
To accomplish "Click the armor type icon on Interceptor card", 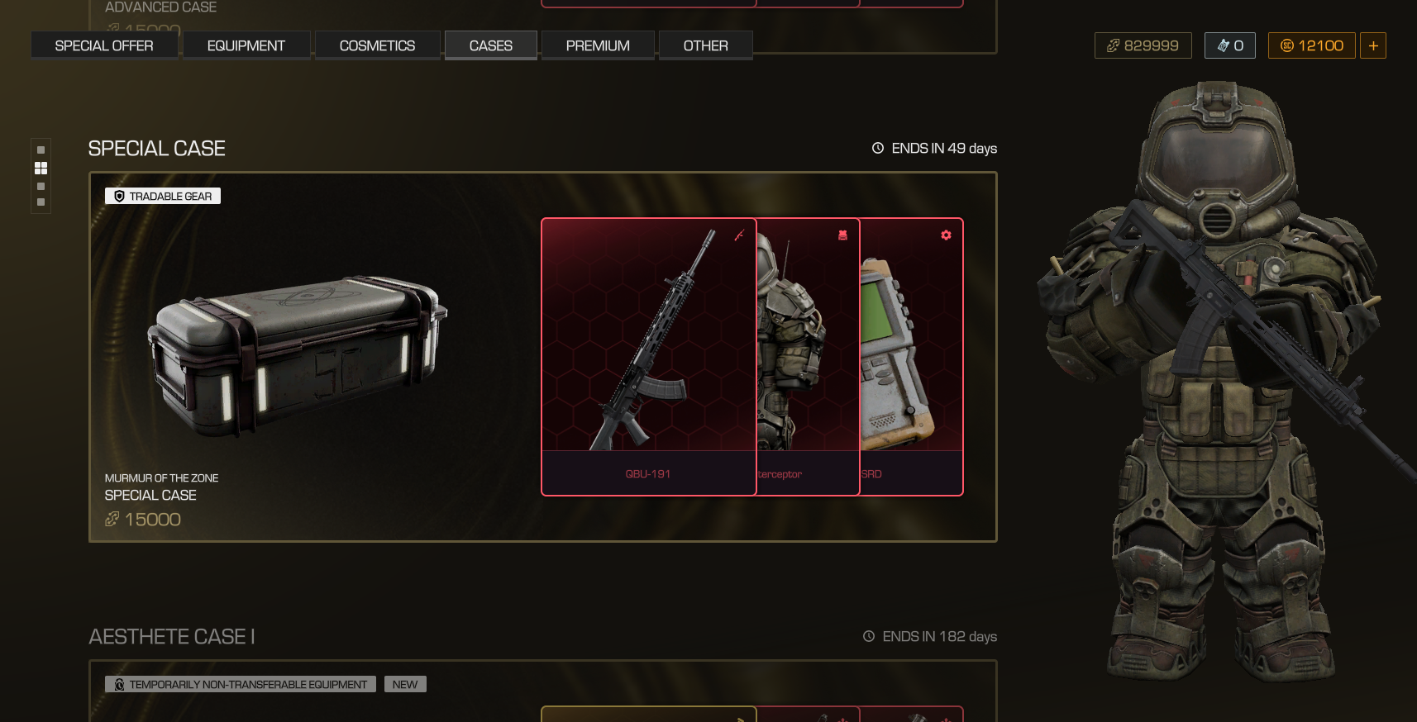I will tap(842, 235).
